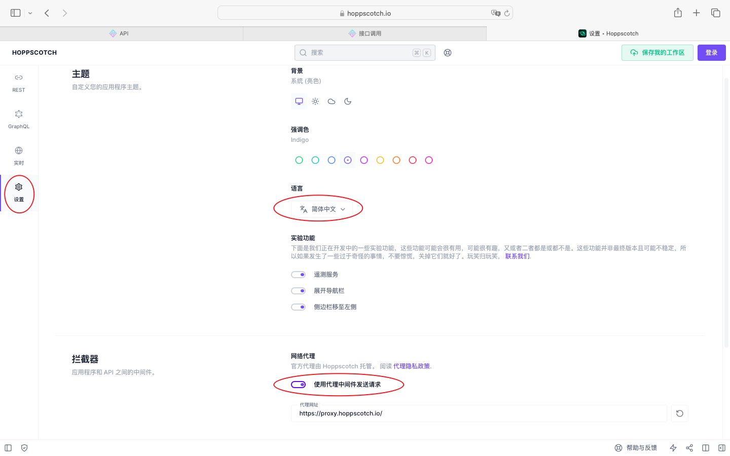Image resolution: width=730 pixels, height=456 pixels.
Task: Select the green accent color swatch
Action: point(299,160)
